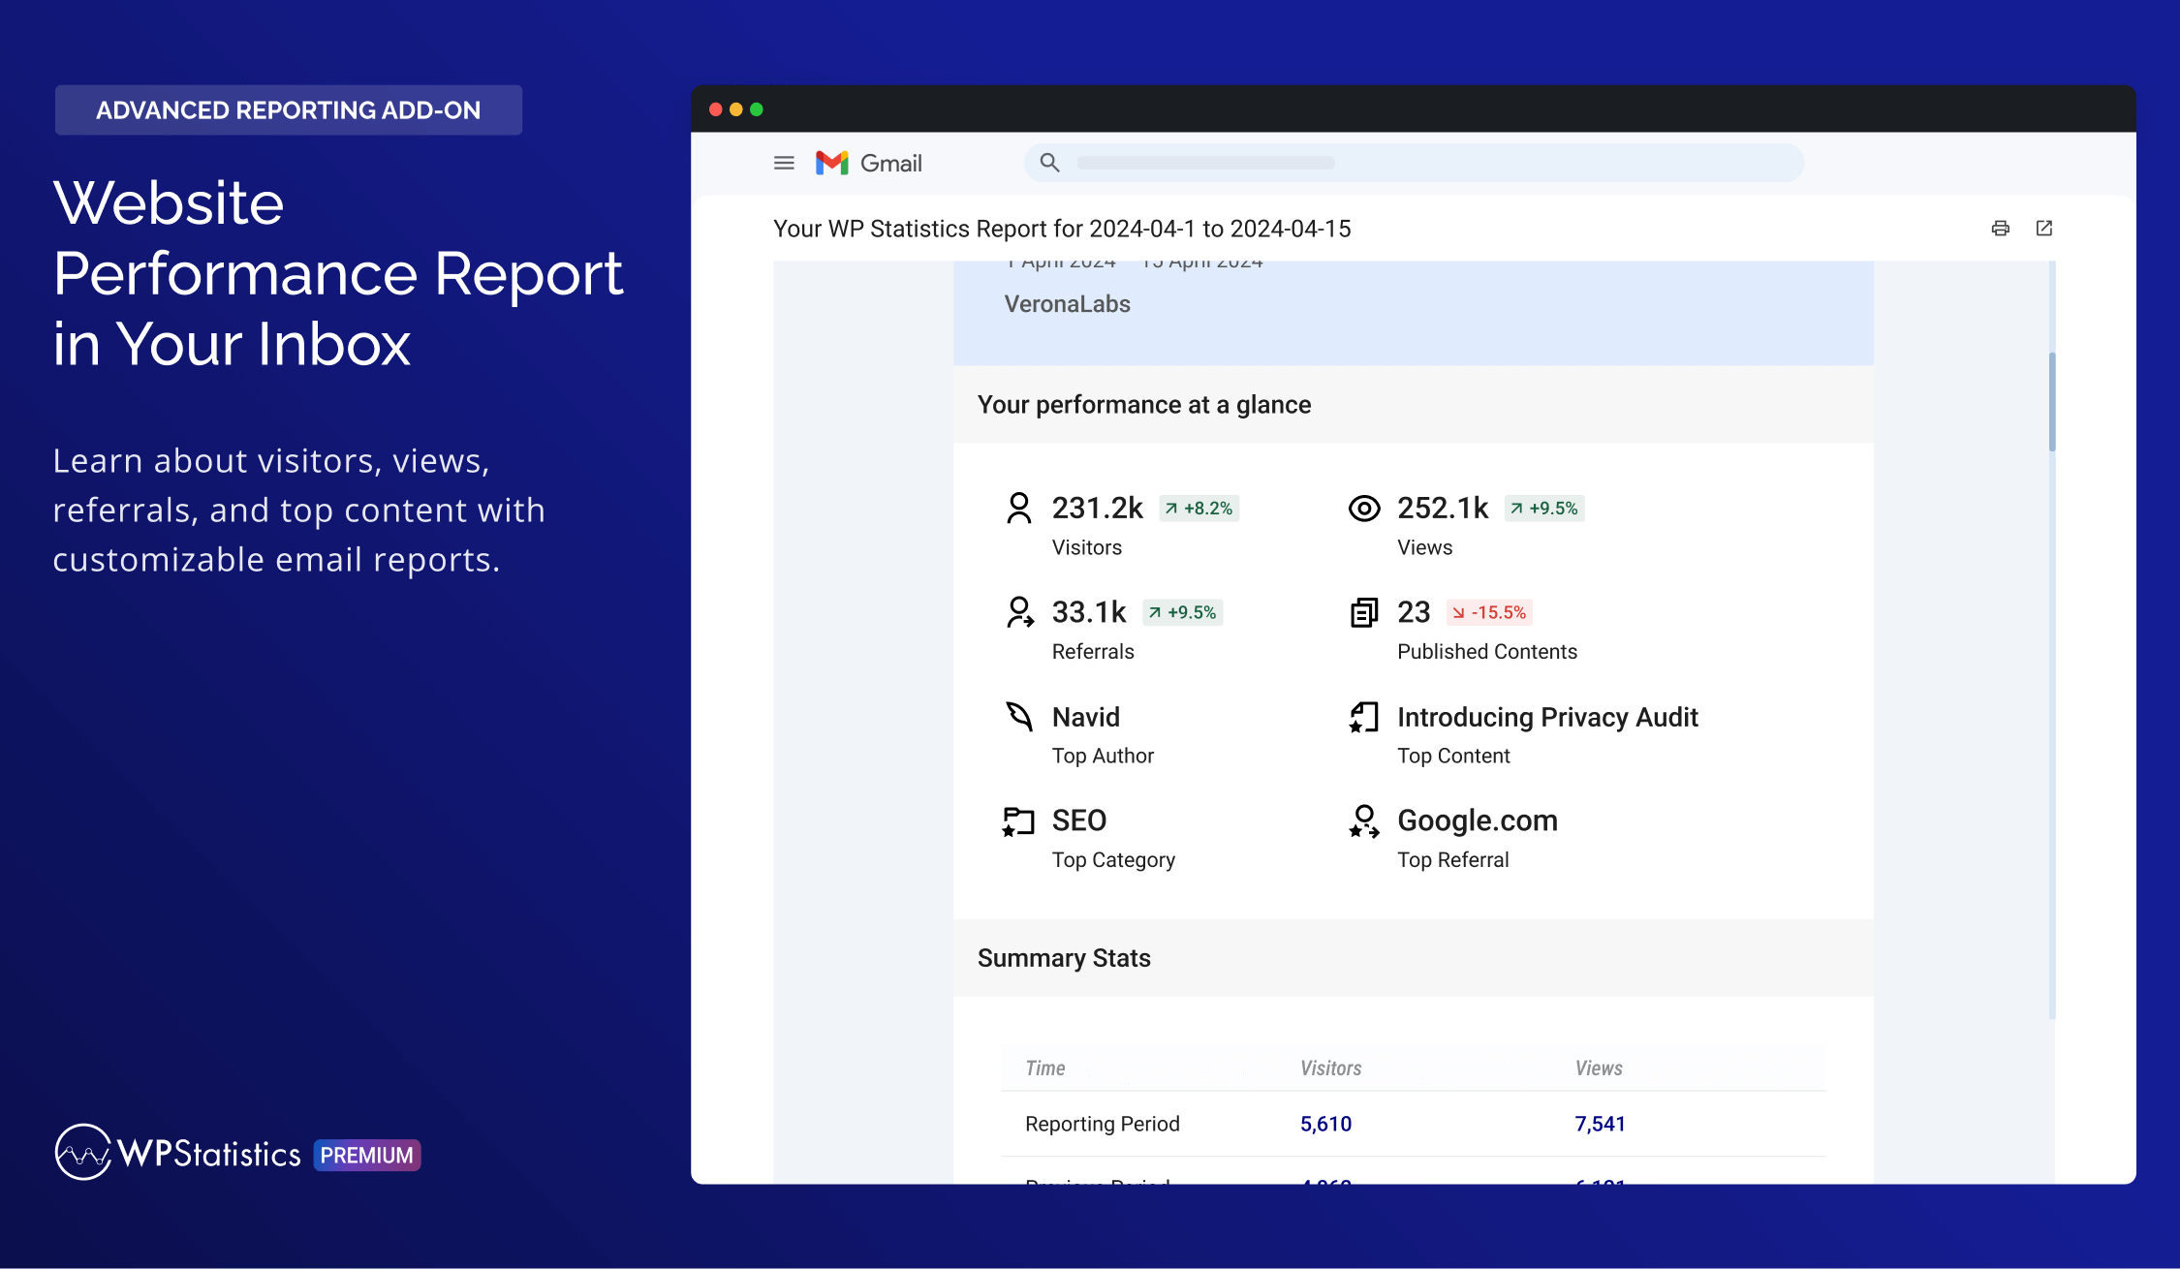Image resolution: width=2180 pixels, height=1269 pixels.
Task: Click the Views column header in table
Action: point(1599,1068)
